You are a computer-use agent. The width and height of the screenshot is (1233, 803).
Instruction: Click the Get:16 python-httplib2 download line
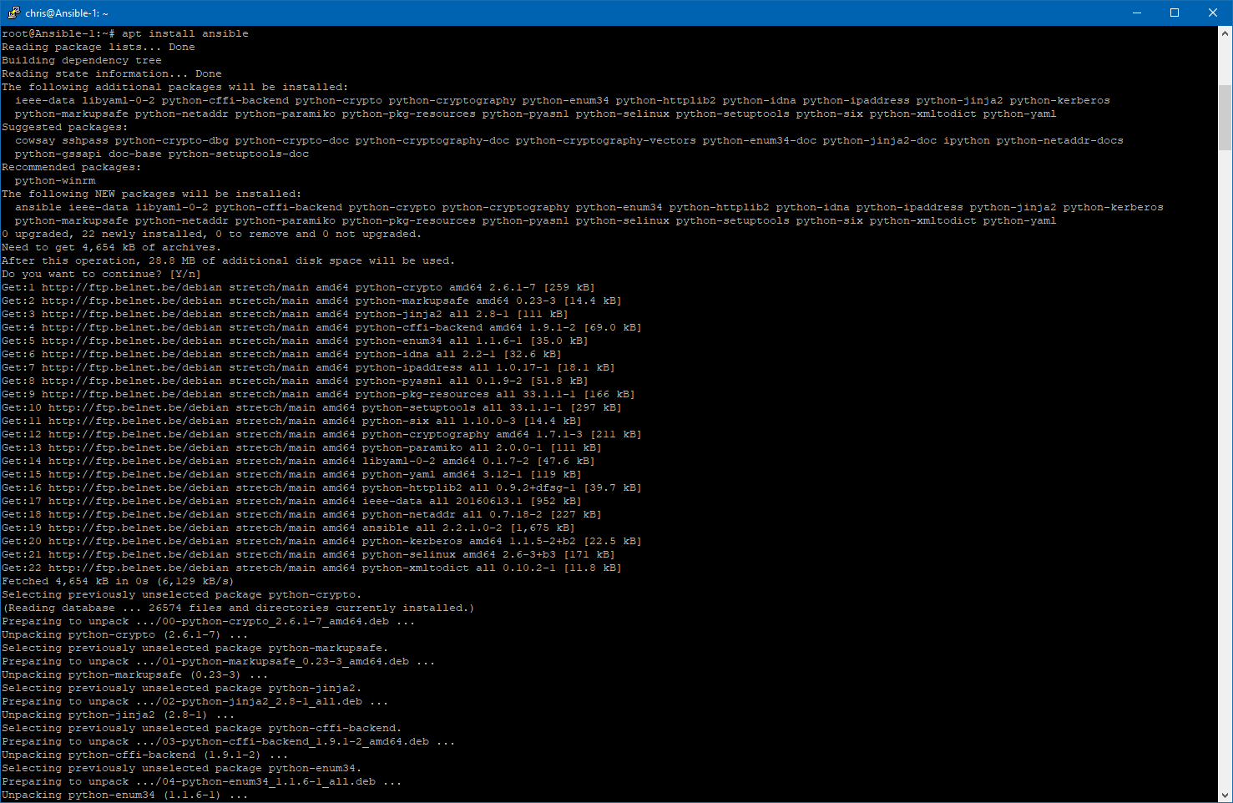click(322, 487)
